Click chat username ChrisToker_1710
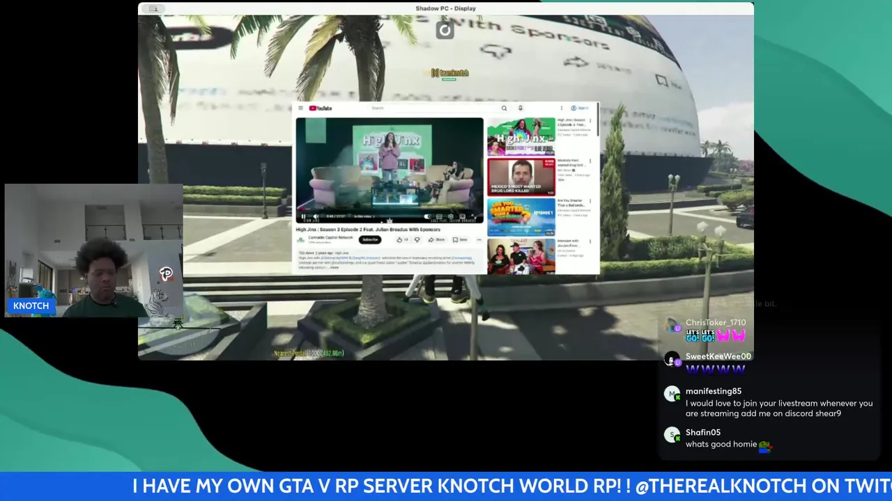Viewport: 892px width, 501px height. (716, 322)
